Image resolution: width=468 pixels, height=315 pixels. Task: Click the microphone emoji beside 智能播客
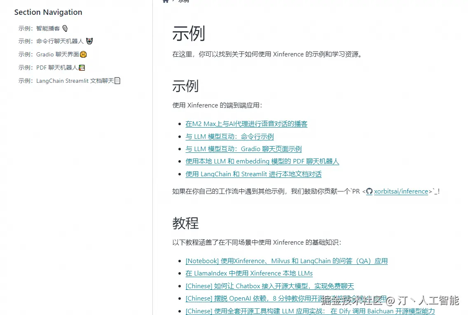(x=65, y=28)
